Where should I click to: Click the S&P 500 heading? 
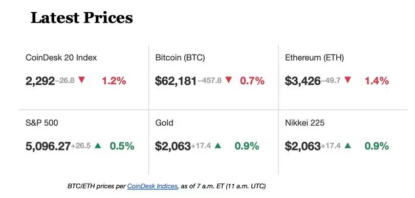point(42,123)
